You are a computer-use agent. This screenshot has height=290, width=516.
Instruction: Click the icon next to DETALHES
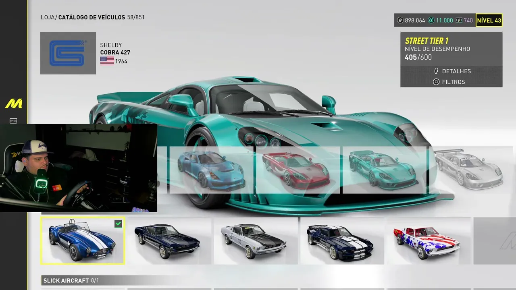(436, 71)
